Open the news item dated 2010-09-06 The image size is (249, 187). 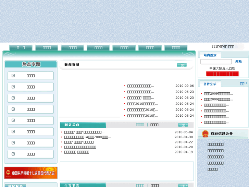point(140,86)
